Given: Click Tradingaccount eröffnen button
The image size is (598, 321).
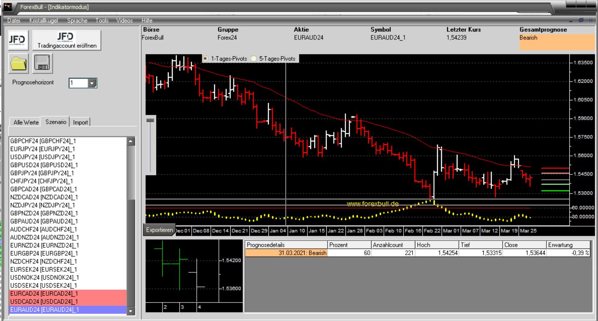Looking at the screenshot, I should tap(66, 40).
